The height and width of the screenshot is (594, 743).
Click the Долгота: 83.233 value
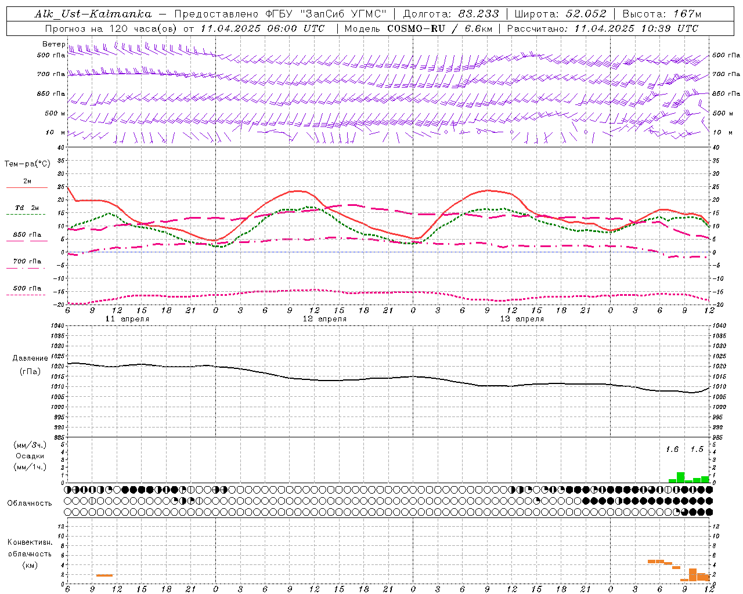451,14
